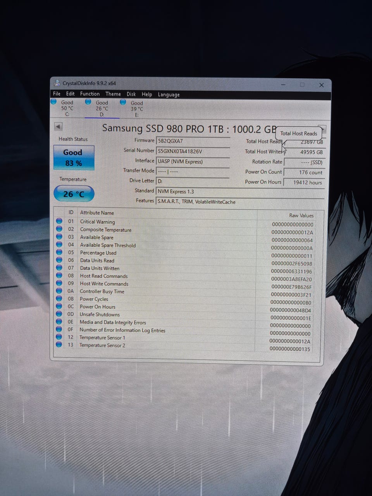This screenshot has height=496, width=372.
Task: Click the status orb for Host Read Commands
Action: [x=59, y=275]
